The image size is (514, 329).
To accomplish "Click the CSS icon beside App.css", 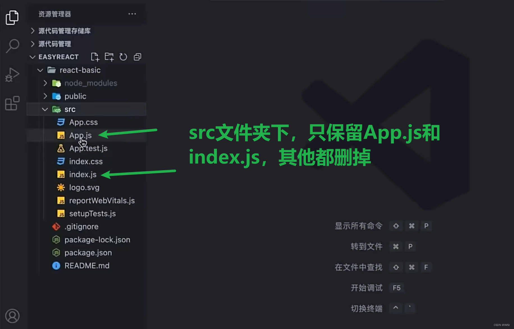I will tap(61, 122).
